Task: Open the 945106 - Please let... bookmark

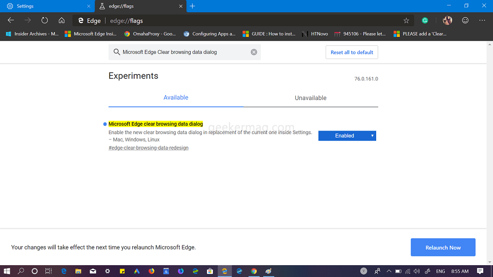Action: (x=360, y=34)
